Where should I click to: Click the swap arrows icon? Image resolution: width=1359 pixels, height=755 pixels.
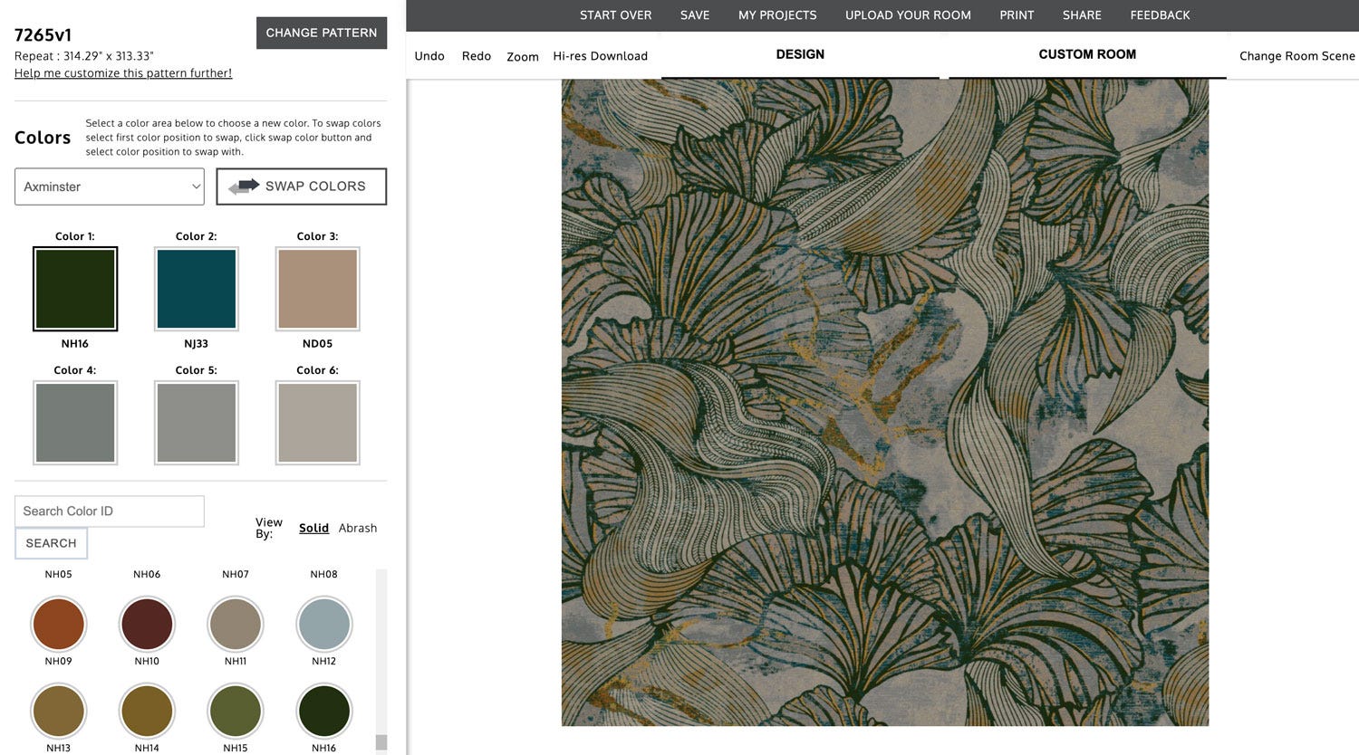pyautogui.click(x=244, y=186)
